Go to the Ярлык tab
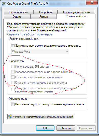 [44, 17]
